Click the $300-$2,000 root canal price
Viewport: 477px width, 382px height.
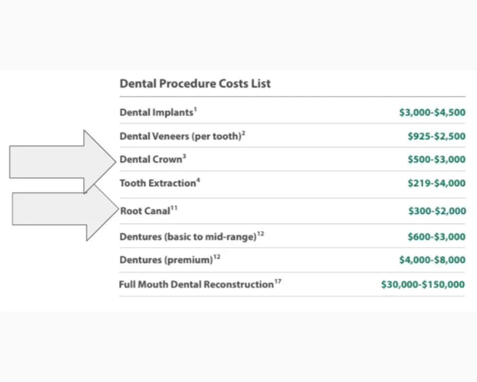tap(437, 211)
